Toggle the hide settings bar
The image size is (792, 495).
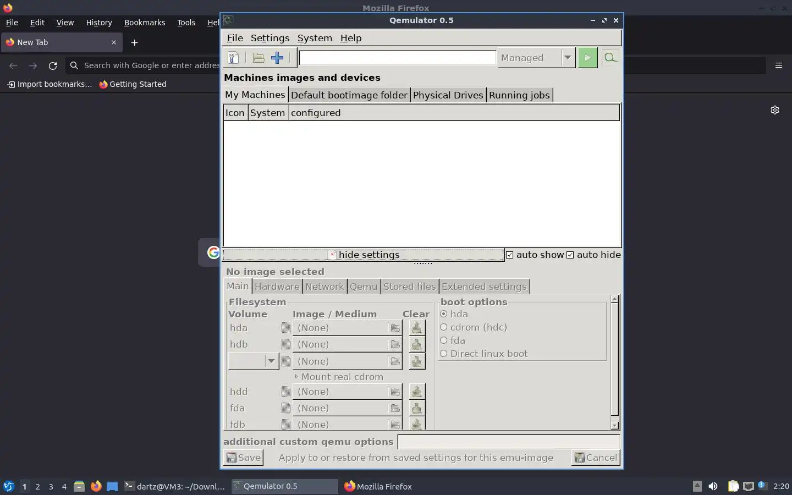pos(364,255)
